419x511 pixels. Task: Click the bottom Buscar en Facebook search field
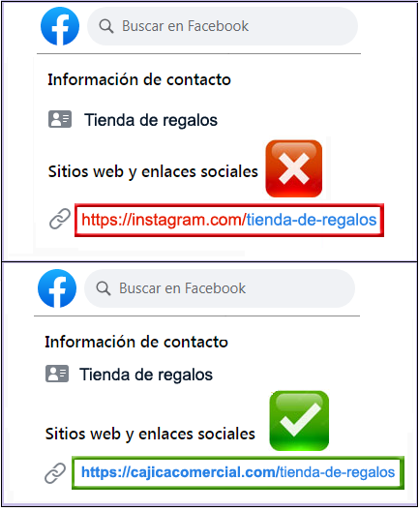tap(220, 288)
